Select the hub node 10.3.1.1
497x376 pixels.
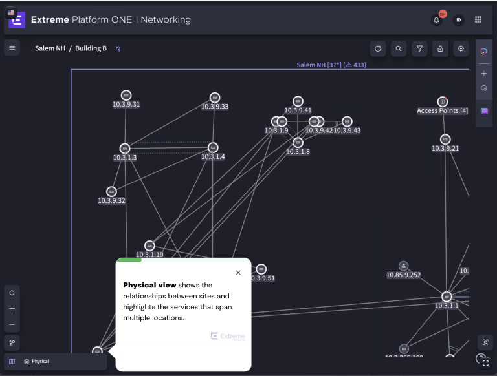pyautogui.click(x=447, y=297)
